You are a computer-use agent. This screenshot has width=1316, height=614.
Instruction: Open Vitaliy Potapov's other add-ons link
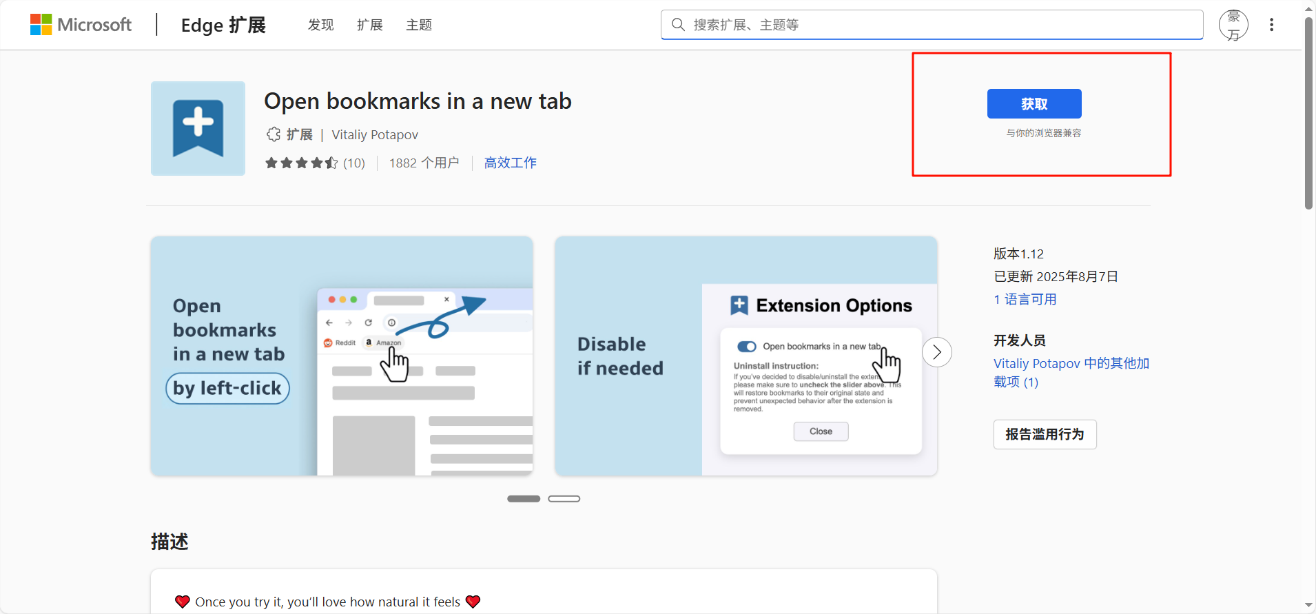point(1071,372)
